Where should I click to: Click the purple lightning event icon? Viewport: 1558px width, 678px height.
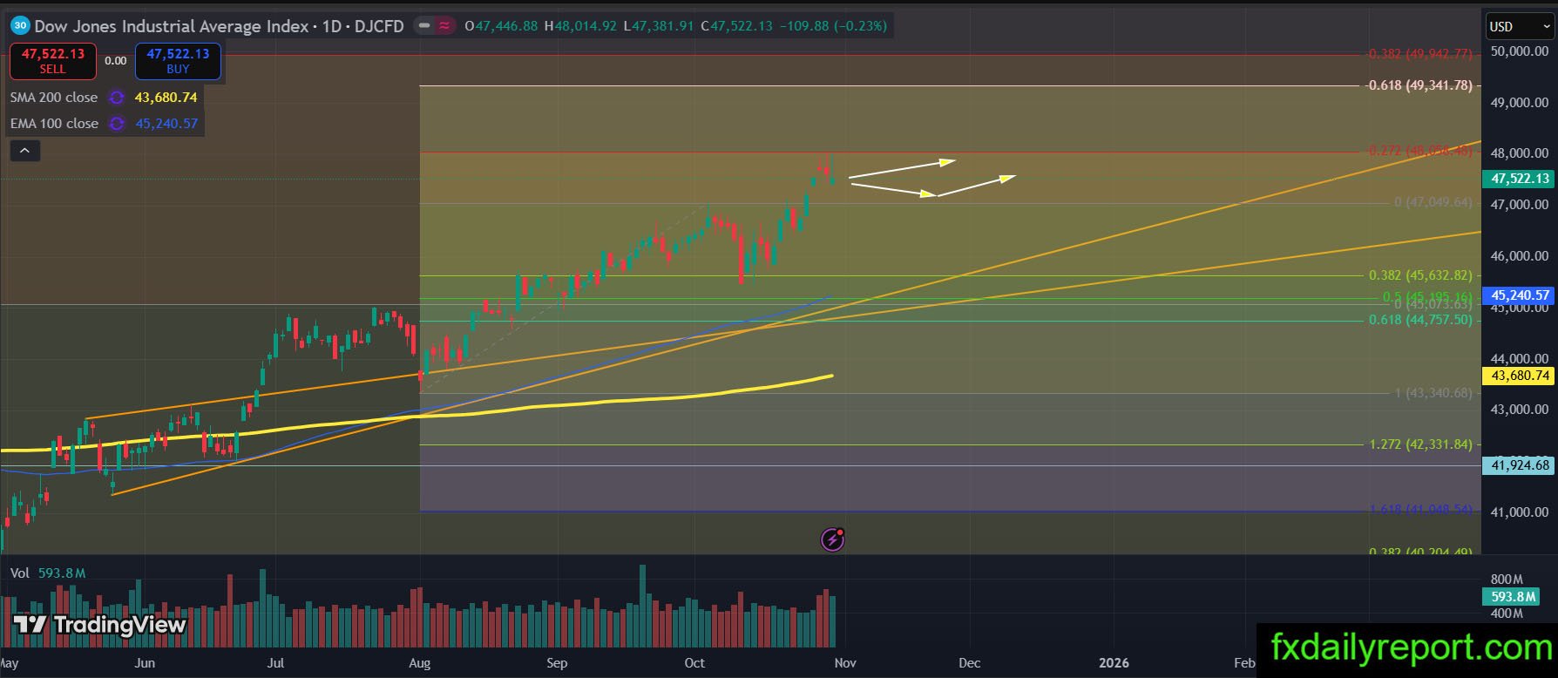point(832,539)
